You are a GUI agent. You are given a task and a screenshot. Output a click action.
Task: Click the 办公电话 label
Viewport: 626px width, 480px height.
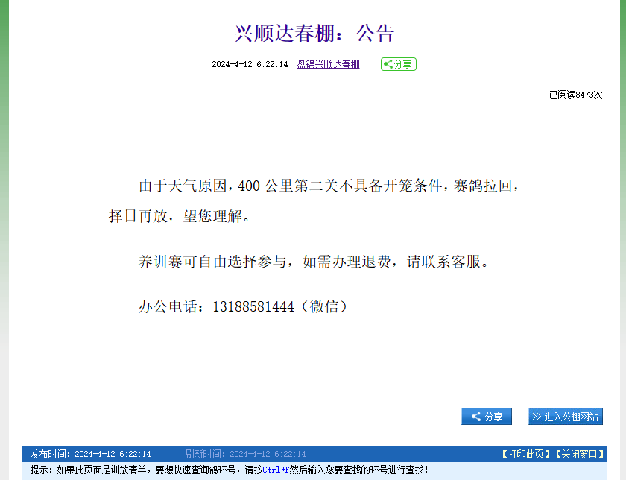pos(170,306)
